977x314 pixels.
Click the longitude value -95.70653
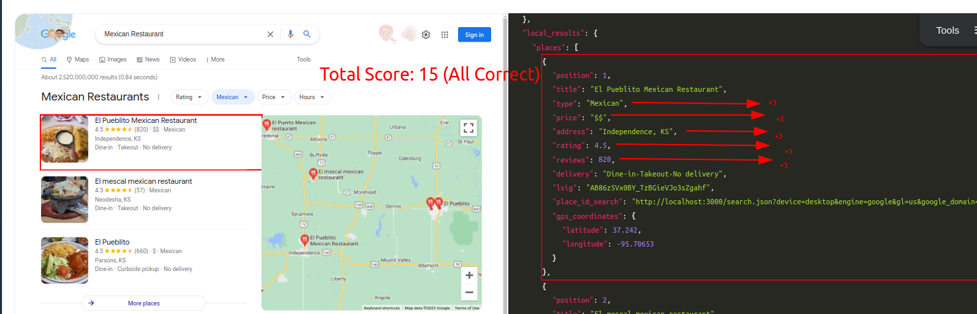[636, 244]
